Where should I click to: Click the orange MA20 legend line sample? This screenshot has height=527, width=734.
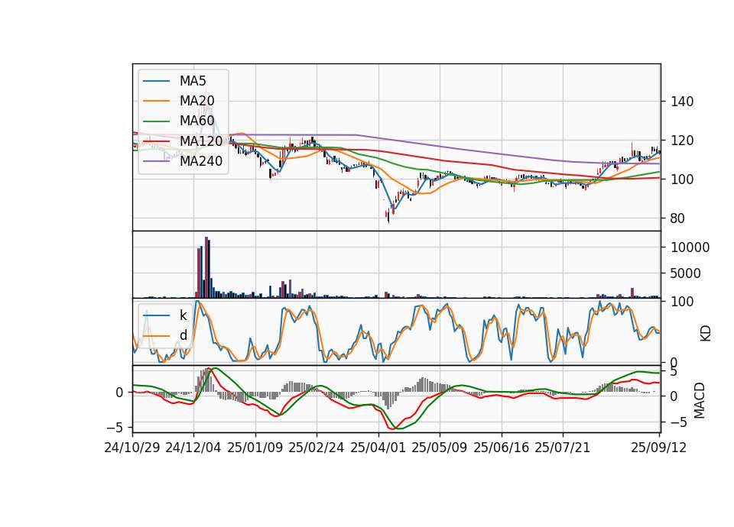pos(156,101)
